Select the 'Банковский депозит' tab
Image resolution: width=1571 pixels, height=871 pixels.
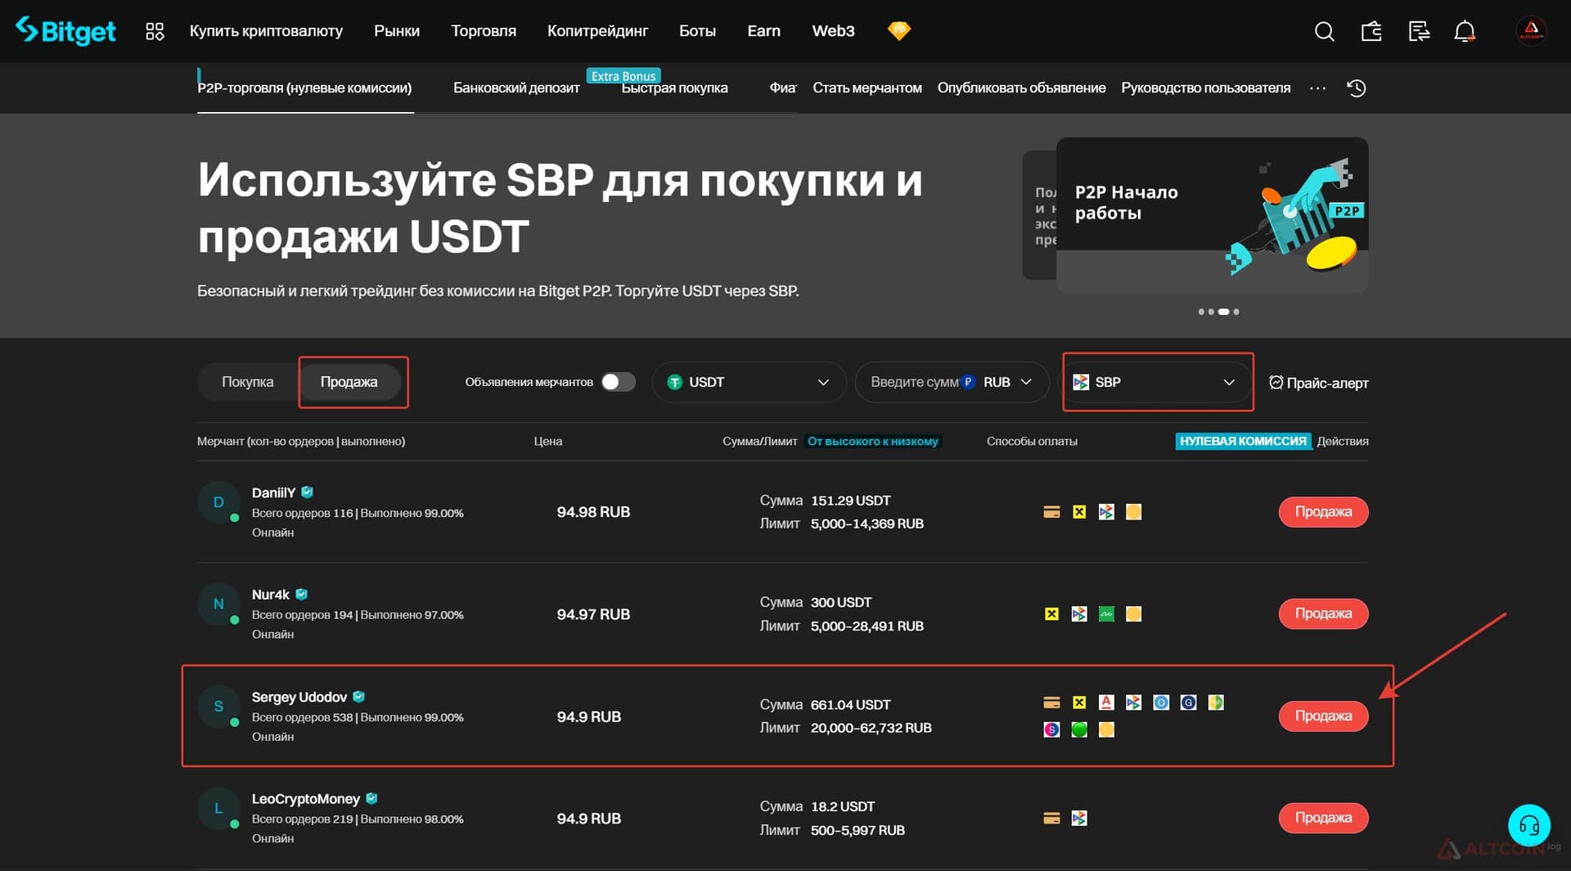pos(516,88)
